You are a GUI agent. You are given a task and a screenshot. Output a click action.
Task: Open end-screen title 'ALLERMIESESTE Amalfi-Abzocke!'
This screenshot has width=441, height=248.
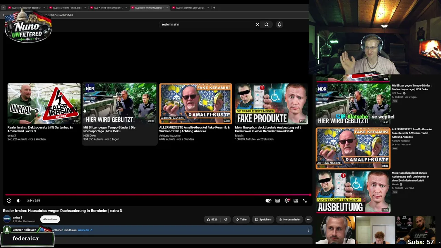point(194,129)
